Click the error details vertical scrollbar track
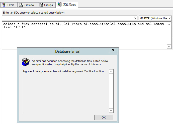 [111, 91]
